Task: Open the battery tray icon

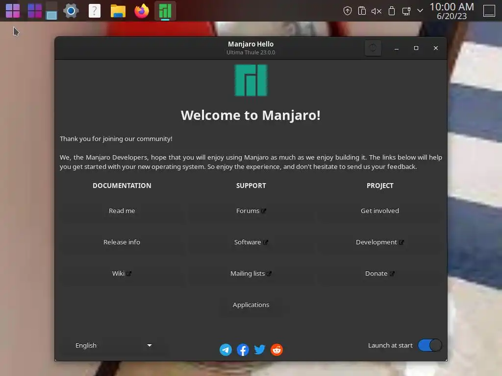Action: [392, 11]
